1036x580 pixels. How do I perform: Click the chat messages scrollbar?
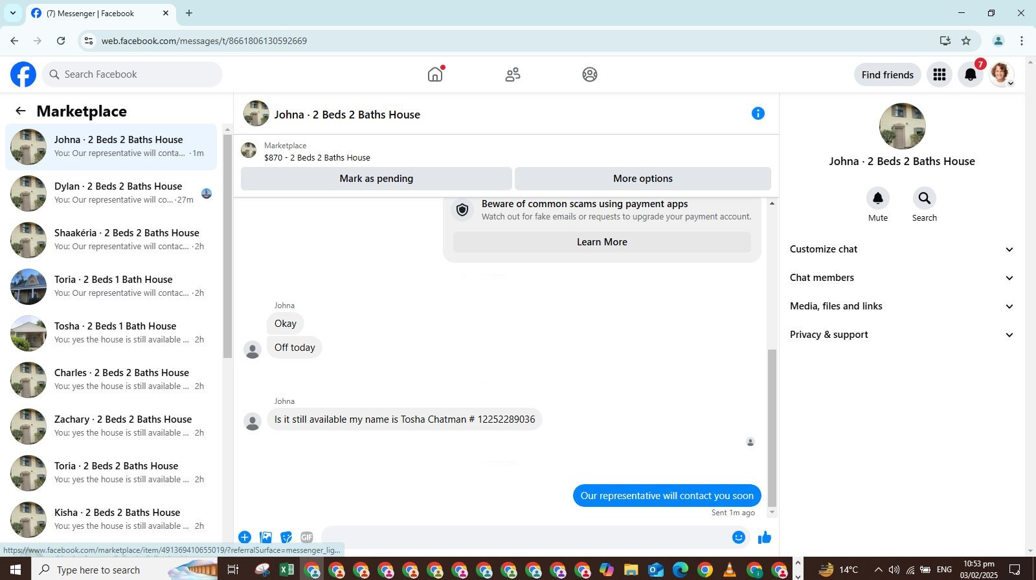tap(771, 427)
